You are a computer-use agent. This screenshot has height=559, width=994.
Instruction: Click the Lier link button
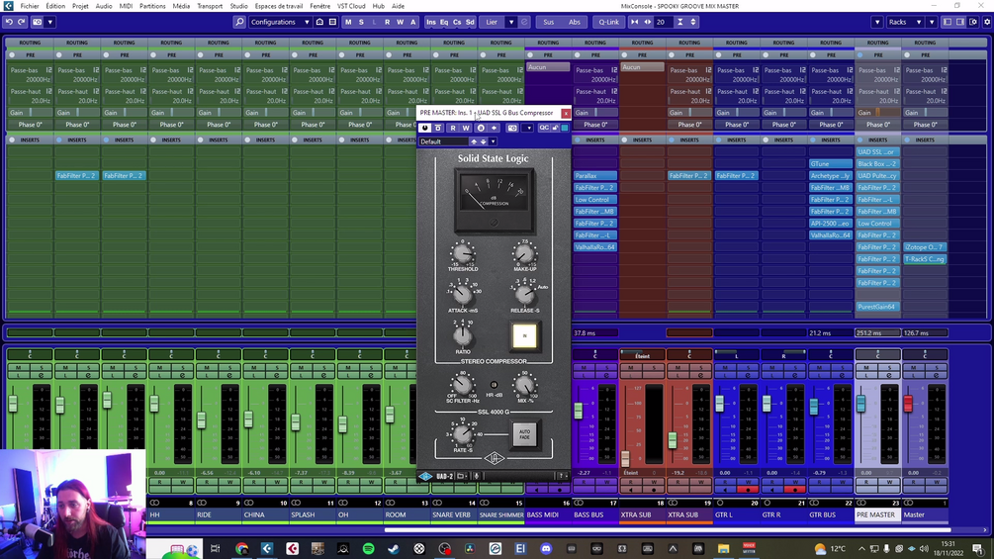tap(492, 22)
